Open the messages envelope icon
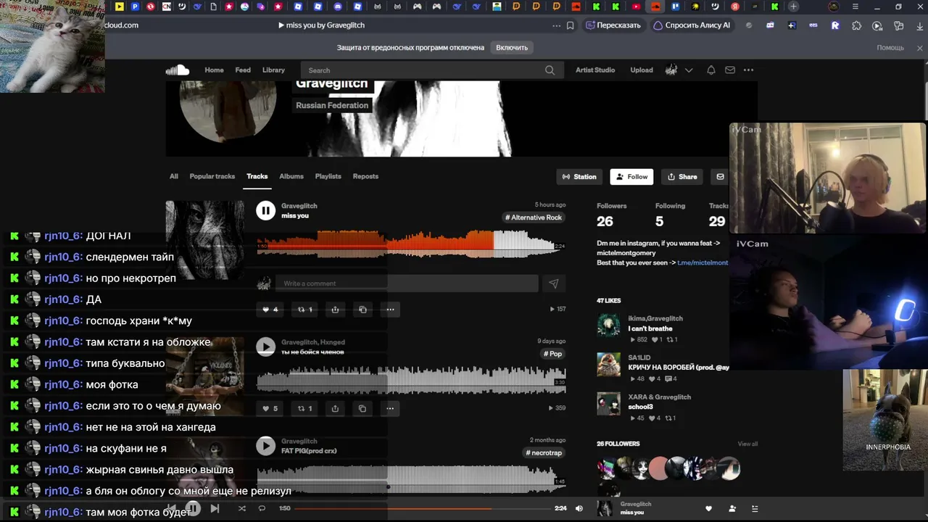 (x=730, y=70)
